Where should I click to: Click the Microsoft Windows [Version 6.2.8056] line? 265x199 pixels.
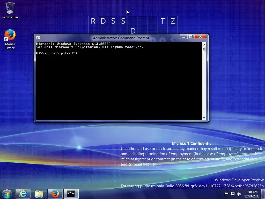(73, 44)
